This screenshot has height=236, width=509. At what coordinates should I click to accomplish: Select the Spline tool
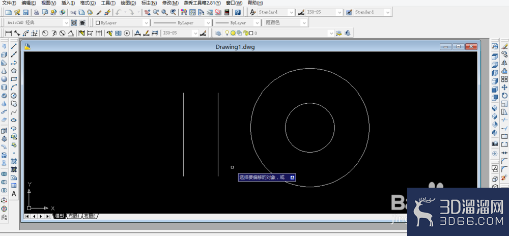pyautogui.click(x=14, y=112)
